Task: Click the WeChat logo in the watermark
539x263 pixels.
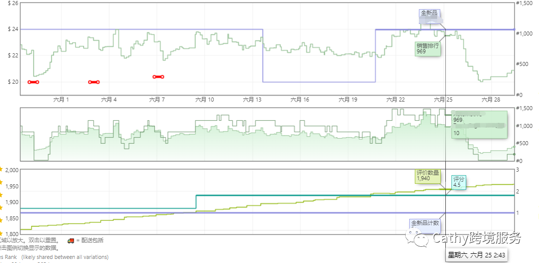Action: (x=421, y=238)
